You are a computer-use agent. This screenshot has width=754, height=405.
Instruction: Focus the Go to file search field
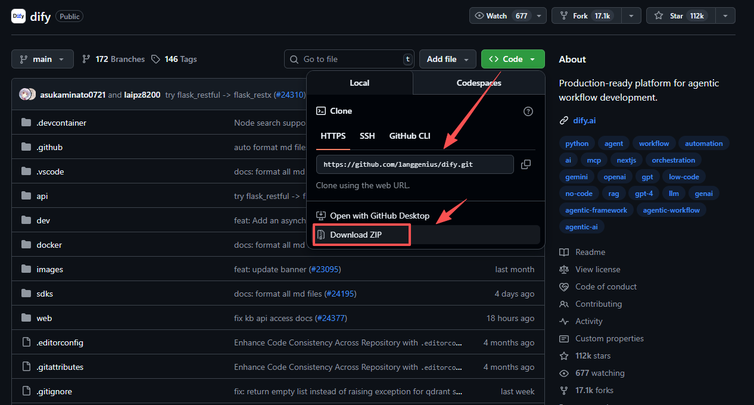(x=350, y=59)
